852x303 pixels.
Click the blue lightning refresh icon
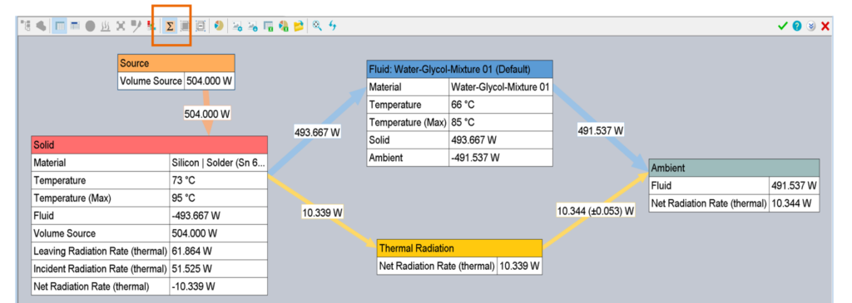(x=332, y=26)
